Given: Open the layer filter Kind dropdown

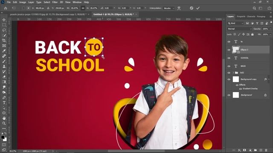Looking at the screenshot, I should click(x=235, y=23).
